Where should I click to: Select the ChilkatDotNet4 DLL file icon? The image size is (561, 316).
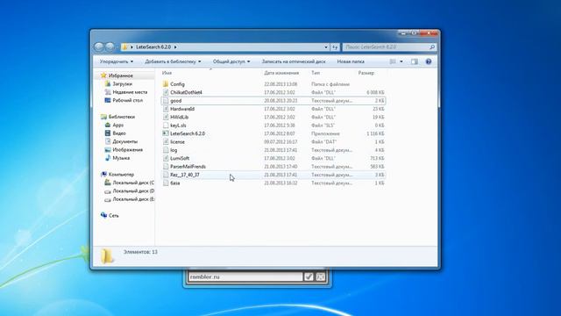tap(166, 92)
